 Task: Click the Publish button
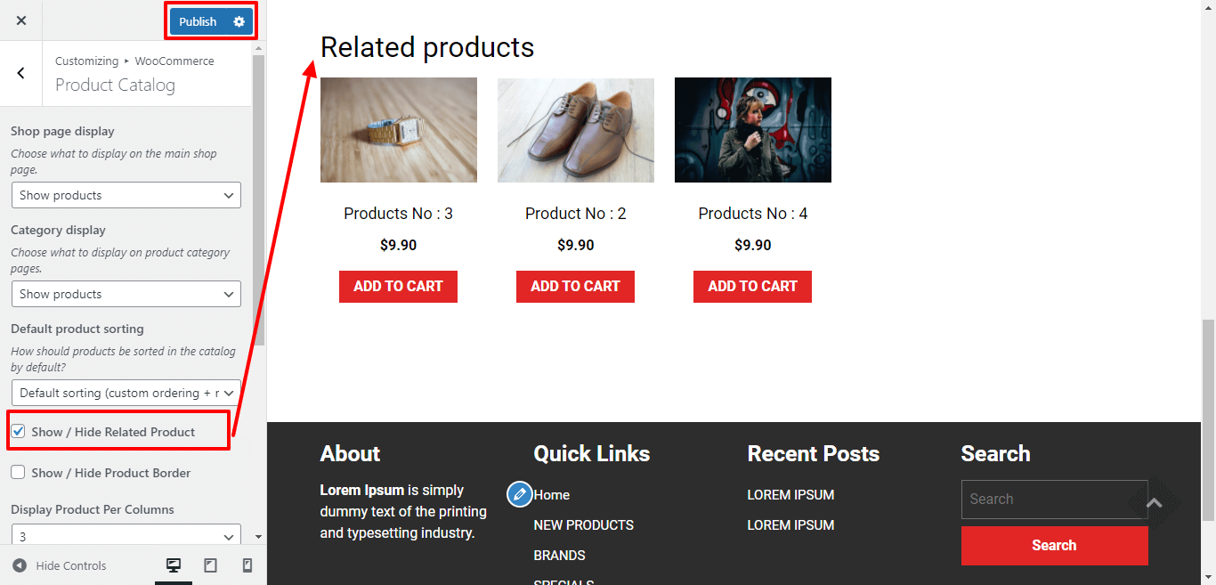point(198,21)
